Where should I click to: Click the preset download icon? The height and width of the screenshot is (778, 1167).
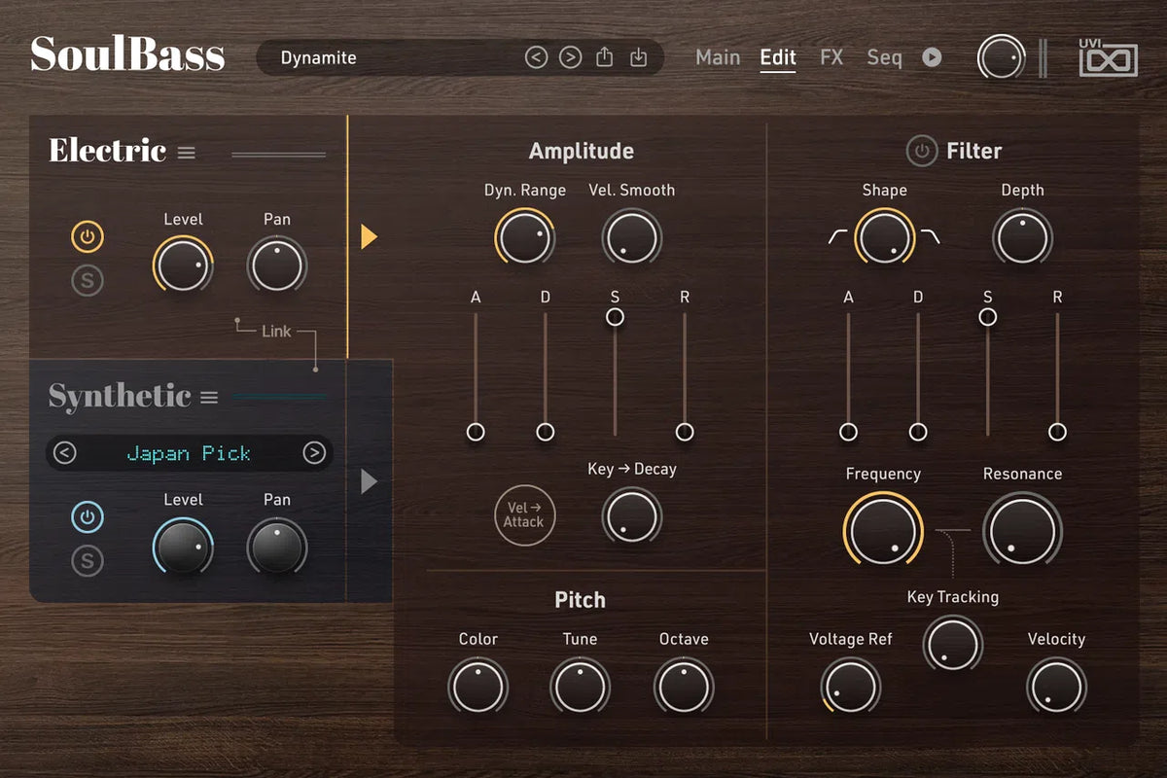(638, 57)
